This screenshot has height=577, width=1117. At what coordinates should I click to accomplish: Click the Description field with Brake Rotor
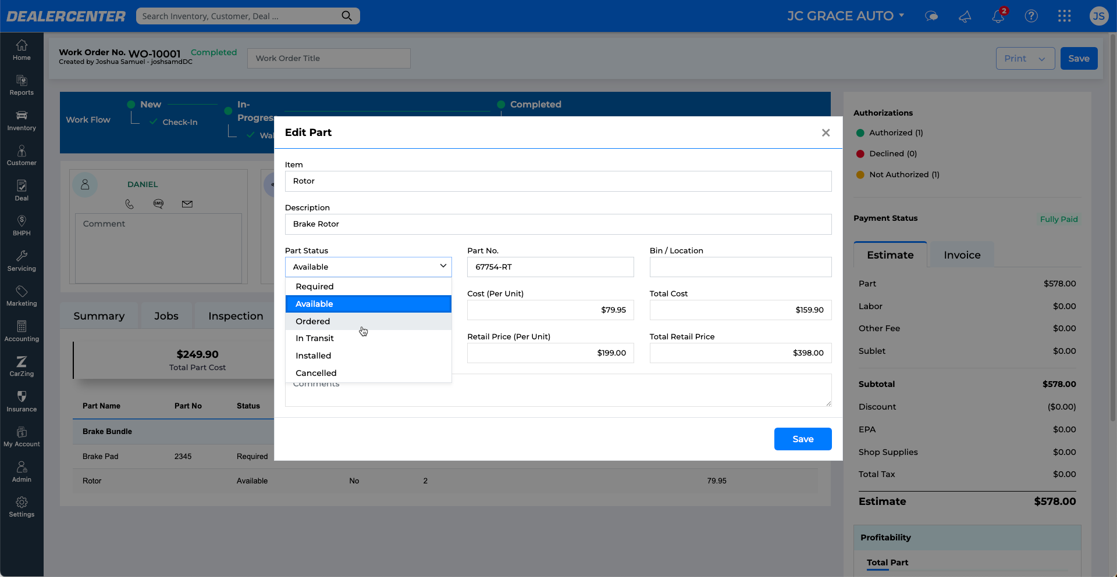(558, 224)
